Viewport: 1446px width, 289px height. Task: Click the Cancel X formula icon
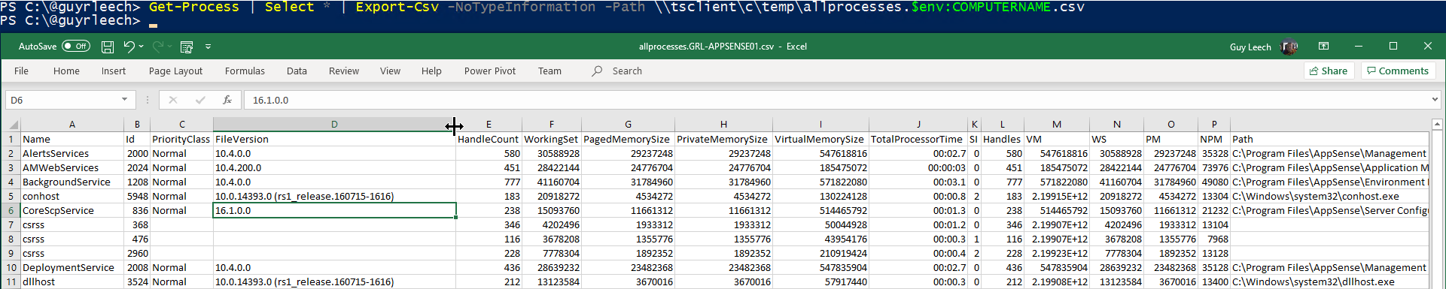pyautogui.click(x=173, y=100)
